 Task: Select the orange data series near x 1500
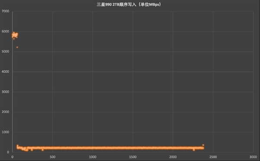click(x=133, y=148)
